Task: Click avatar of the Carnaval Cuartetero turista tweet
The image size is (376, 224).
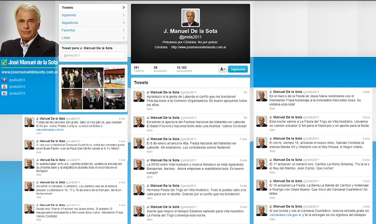Action: [x=261, y=211]
